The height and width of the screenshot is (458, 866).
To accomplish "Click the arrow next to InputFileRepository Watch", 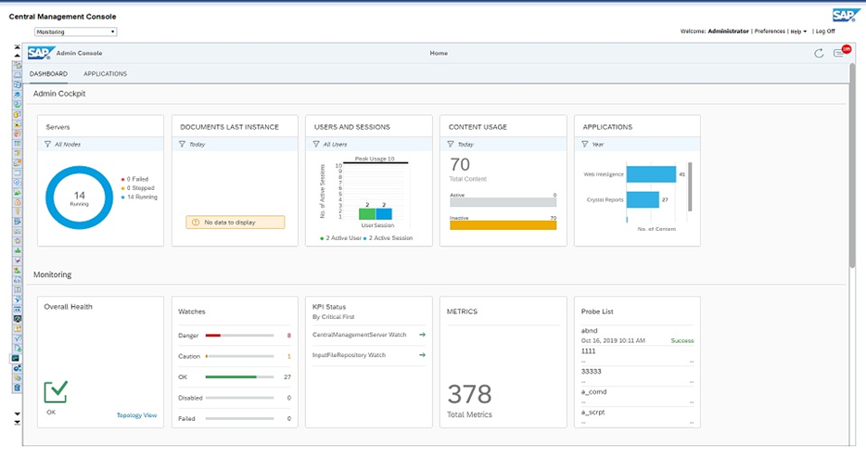I will point(422,354).
